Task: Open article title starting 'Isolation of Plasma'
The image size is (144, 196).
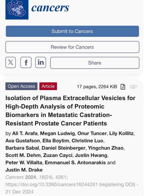Action: coord(70,111)
